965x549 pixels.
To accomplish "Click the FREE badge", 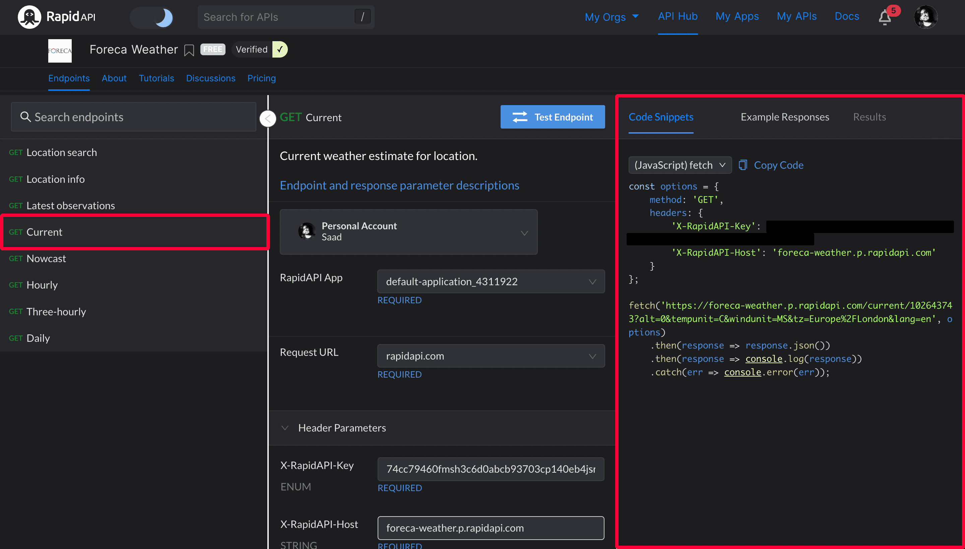I will (213, 50).
